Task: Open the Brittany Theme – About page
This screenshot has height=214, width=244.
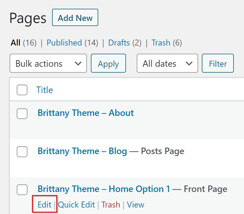Action: pyautogui.click(x=85, y=113)
